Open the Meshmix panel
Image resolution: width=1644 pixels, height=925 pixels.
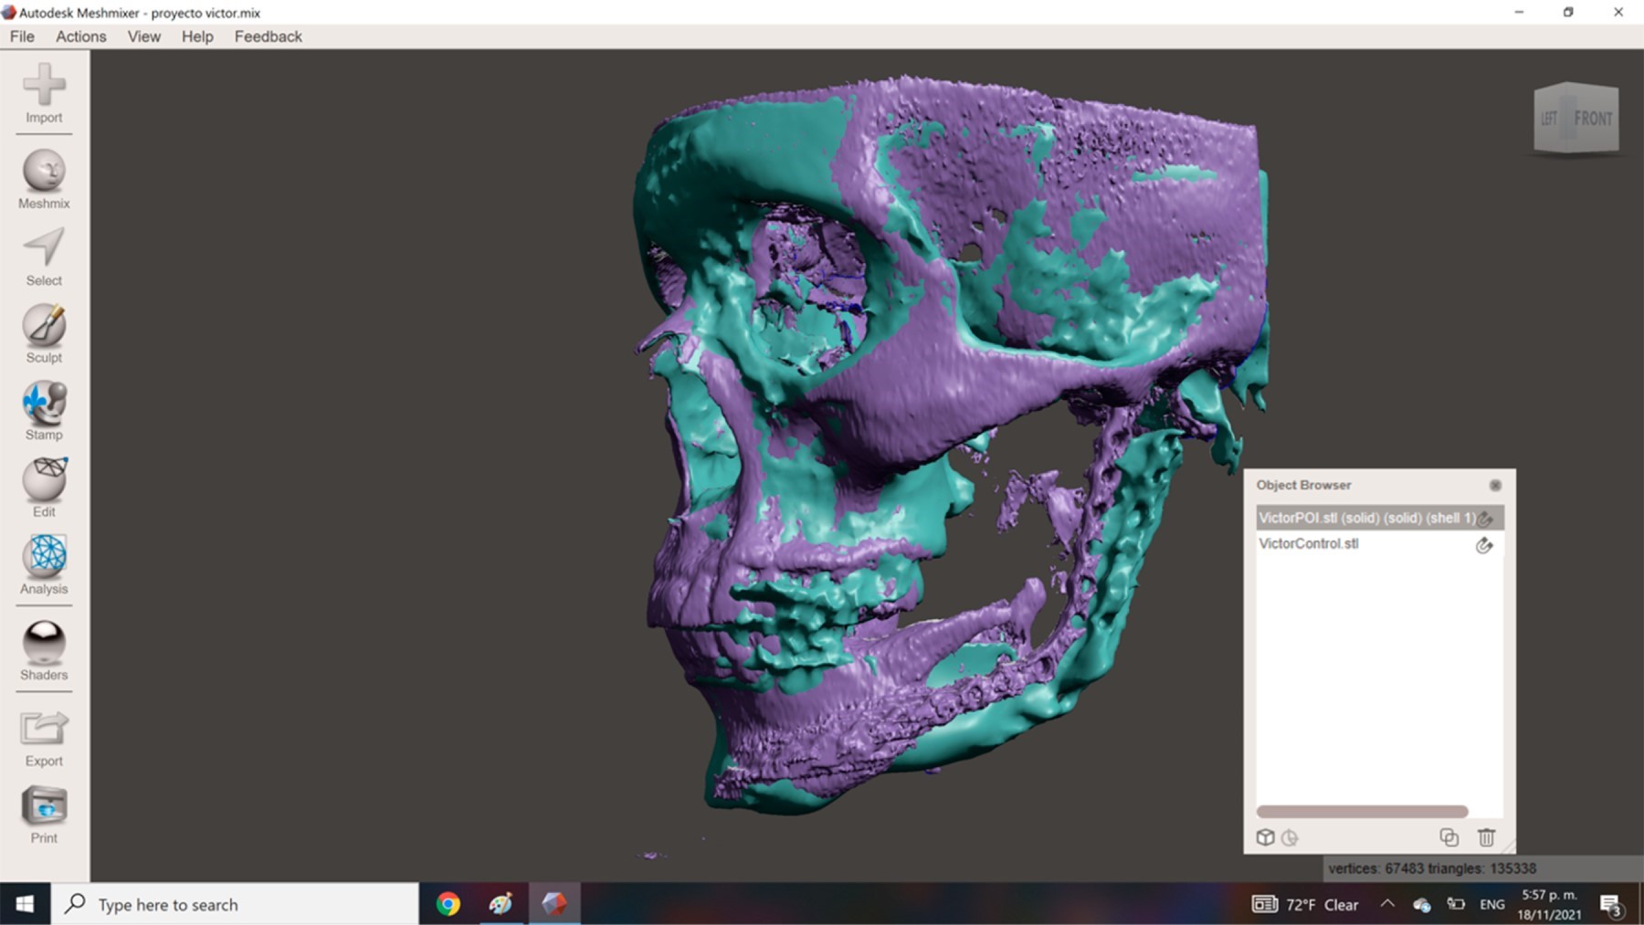point(44,179)
